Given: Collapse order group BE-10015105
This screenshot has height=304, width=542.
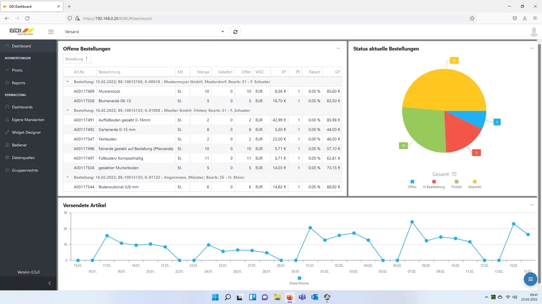Looking at the screenshot, I should 68,82.
